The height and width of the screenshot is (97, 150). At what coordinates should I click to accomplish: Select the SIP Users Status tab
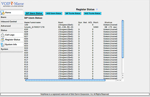tap(34, 13)
